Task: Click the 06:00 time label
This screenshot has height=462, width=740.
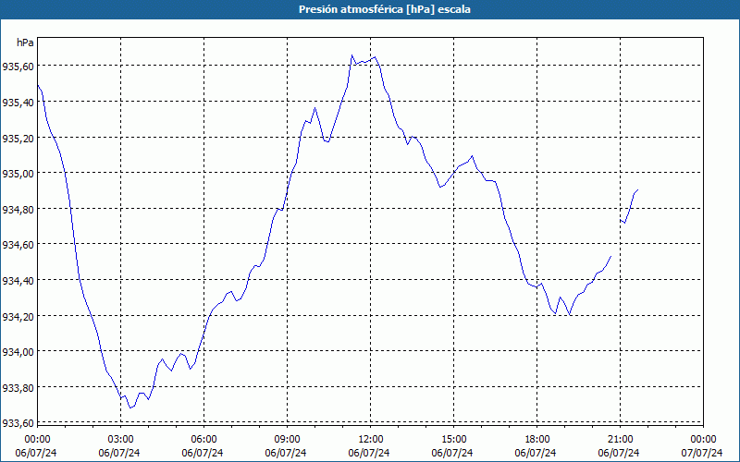Action: (203, 440)
